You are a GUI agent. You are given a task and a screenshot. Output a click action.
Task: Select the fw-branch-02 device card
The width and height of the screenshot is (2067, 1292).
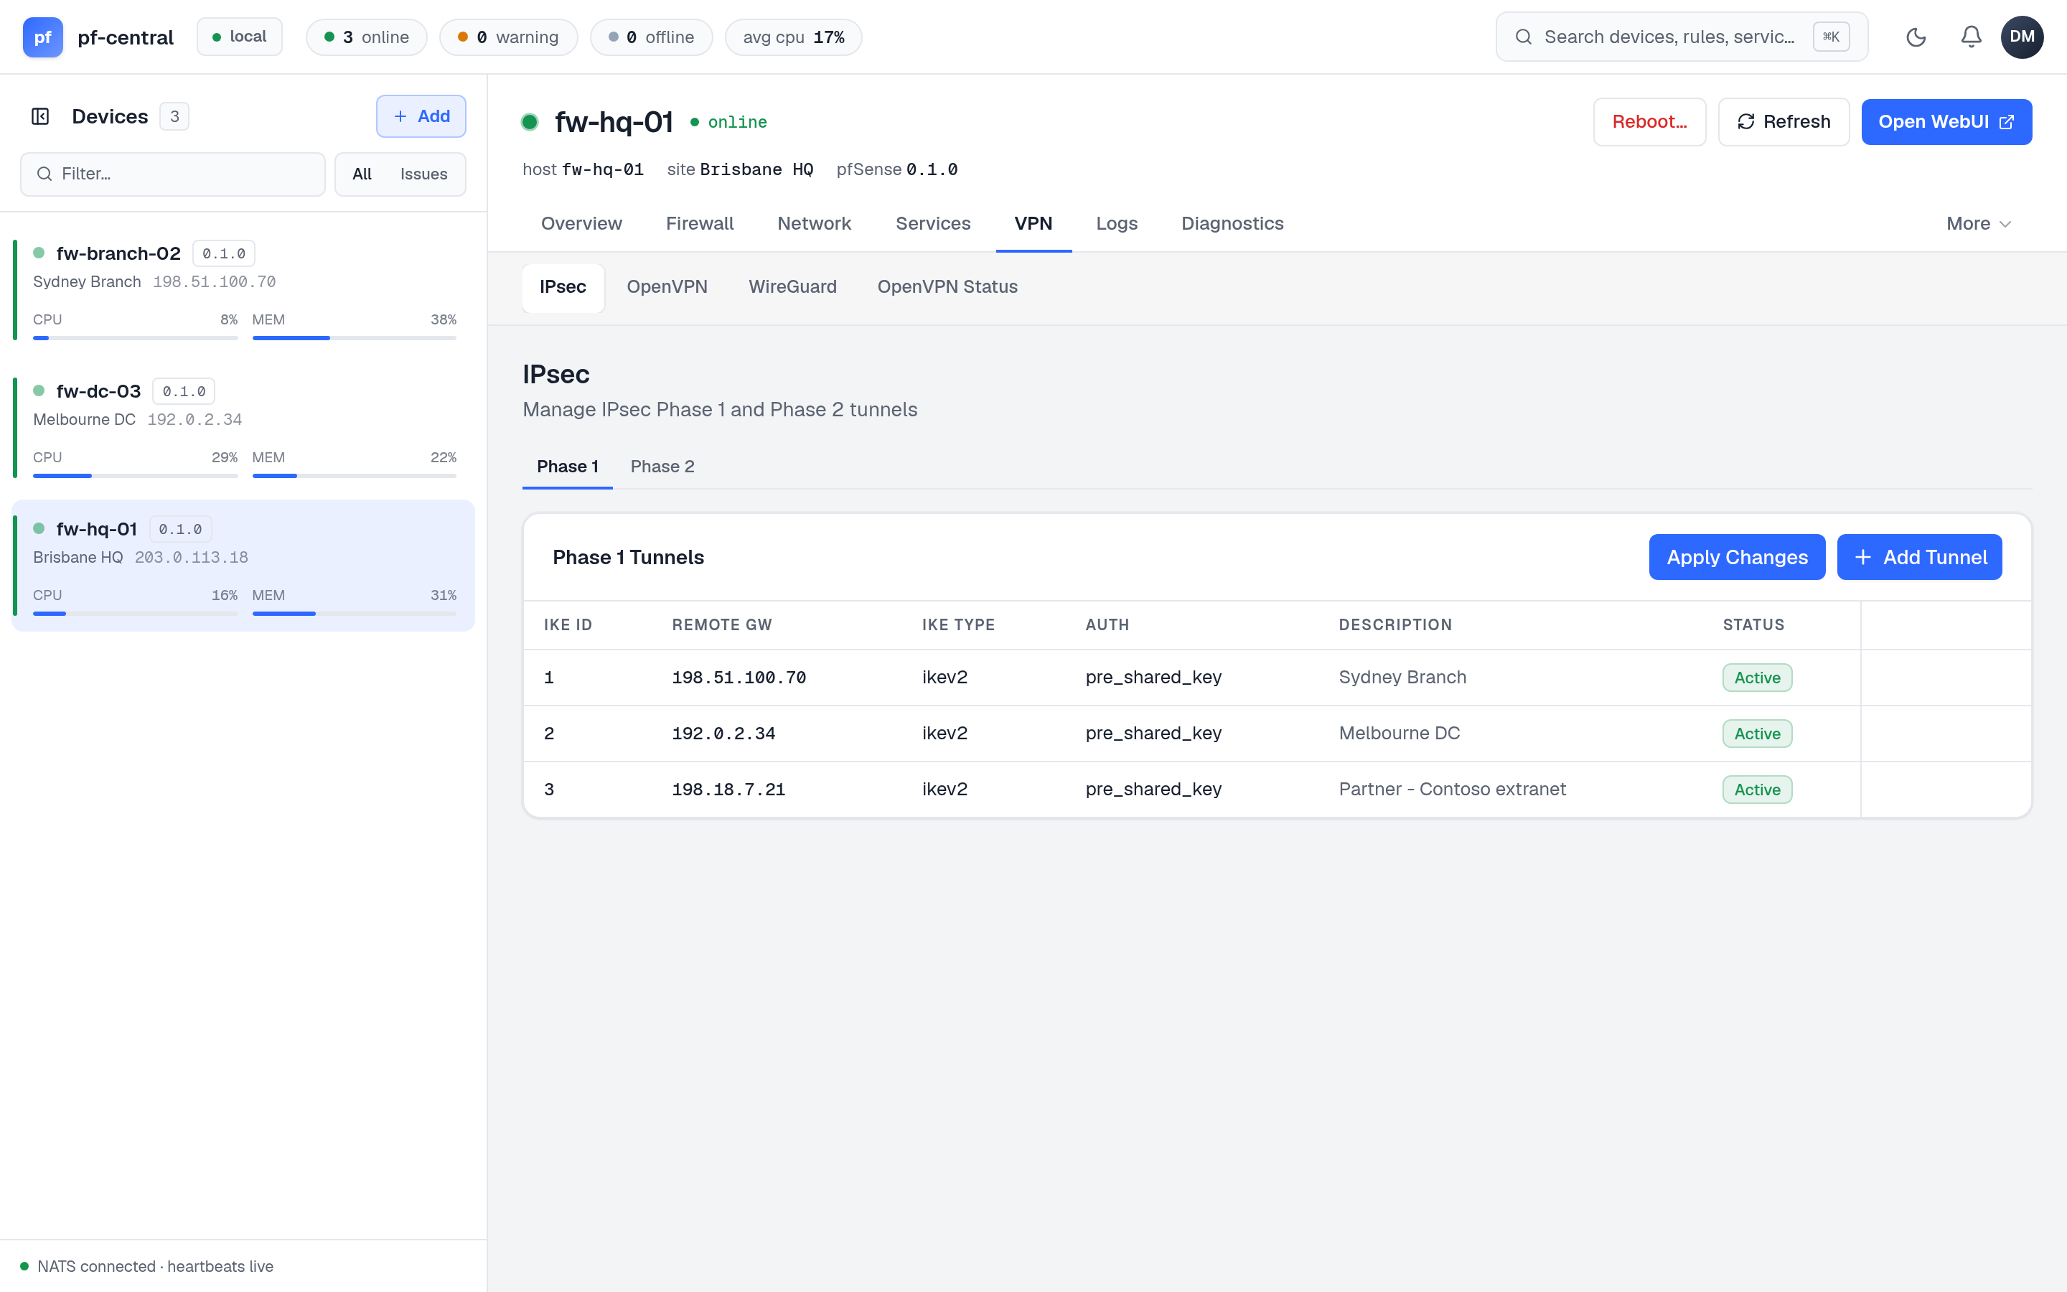pyautogui.click(x=243, y=290)
